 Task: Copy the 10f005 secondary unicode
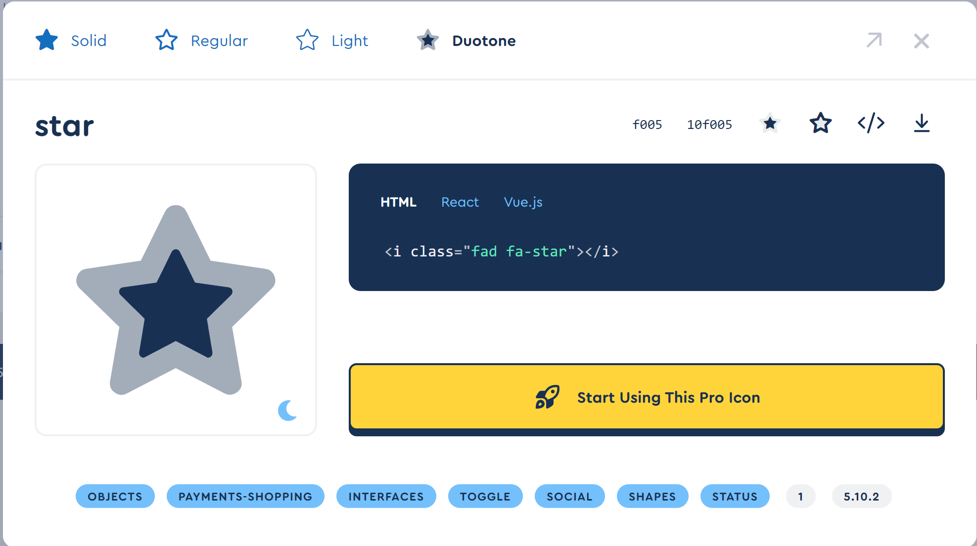click(x=709, y=125)
